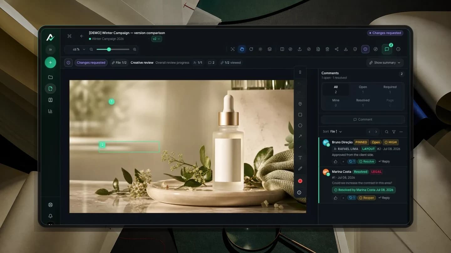This screenshot has height=253, width=451.
Task: Toggle the comments panel icon with badge
Action: pyautogui.click(x=387, y=49)
